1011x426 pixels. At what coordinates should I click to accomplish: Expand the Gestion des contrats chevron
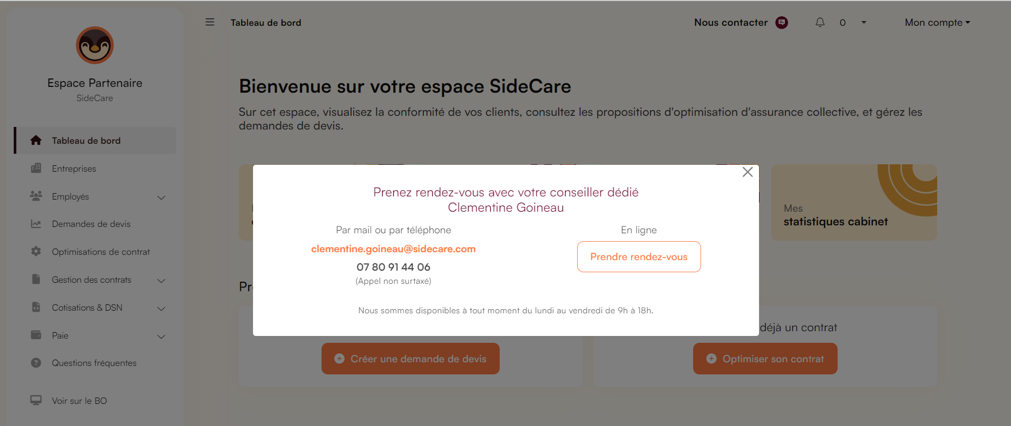(x=161, y=281)
